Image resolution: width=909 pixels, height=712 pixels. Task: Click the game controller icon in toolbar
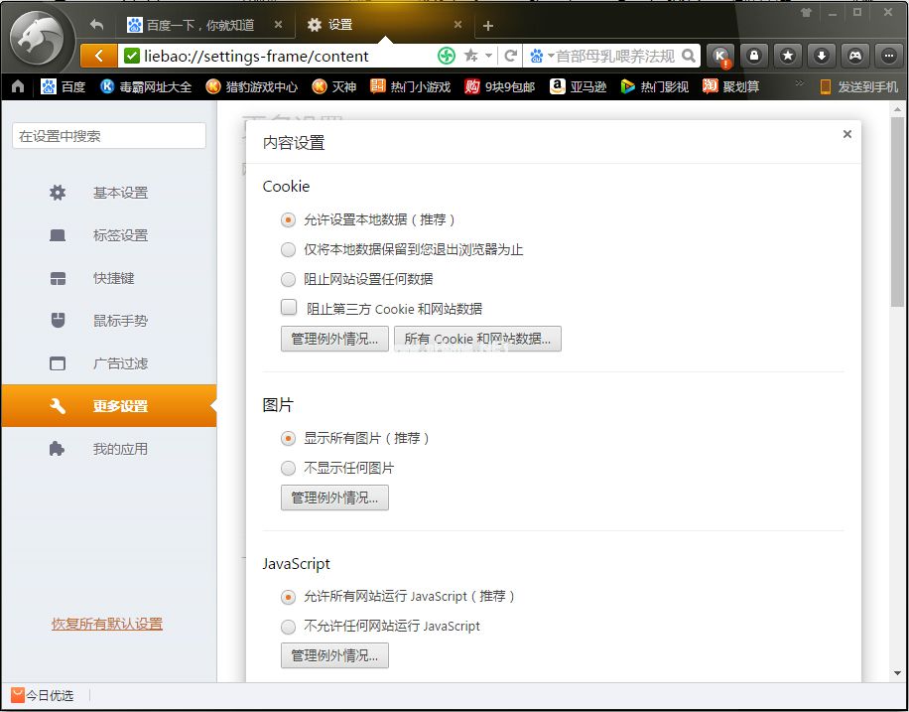855,55
